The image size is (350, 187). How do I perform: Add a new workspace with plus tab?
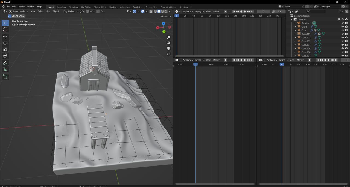[x=191, y=7]
